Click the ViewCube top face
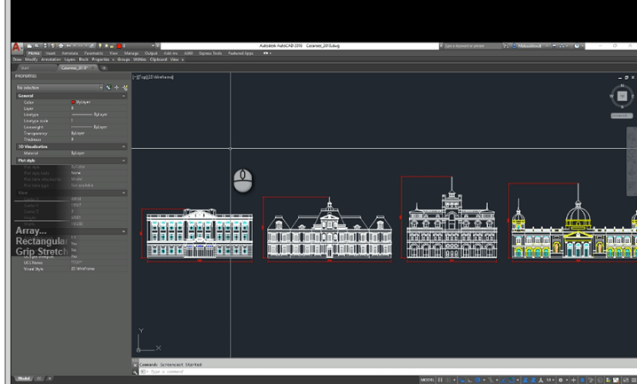This screenshot has width=637, height=384. [x=622, y=96]
